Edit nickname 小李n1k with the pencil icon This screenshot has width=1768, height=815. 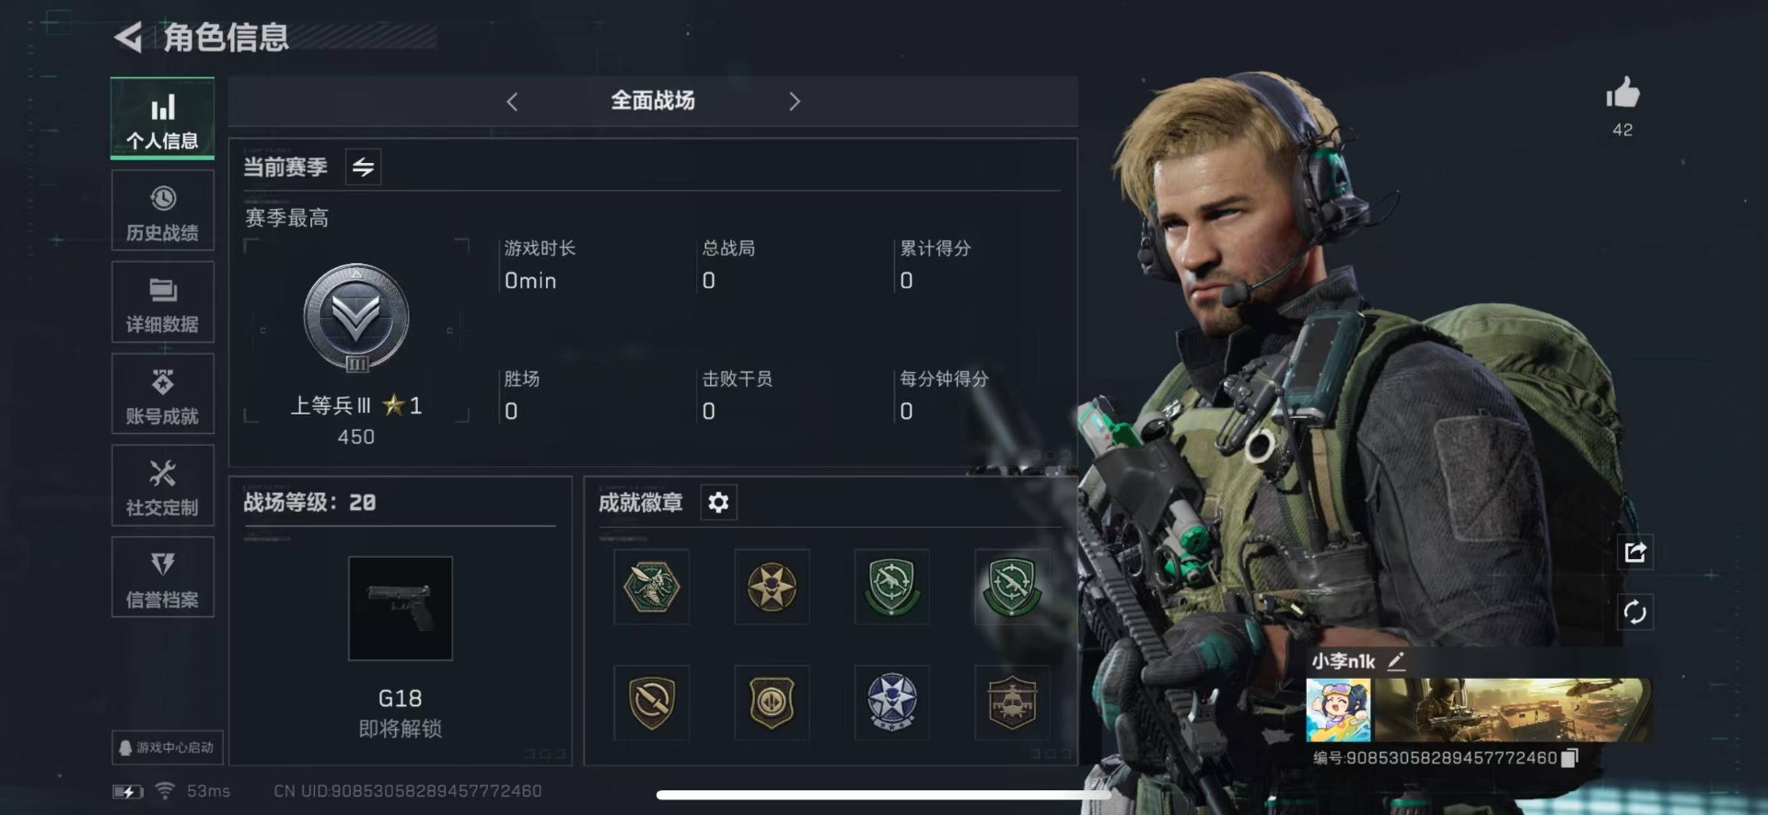pyautogui.click(x=1396, y=660)
